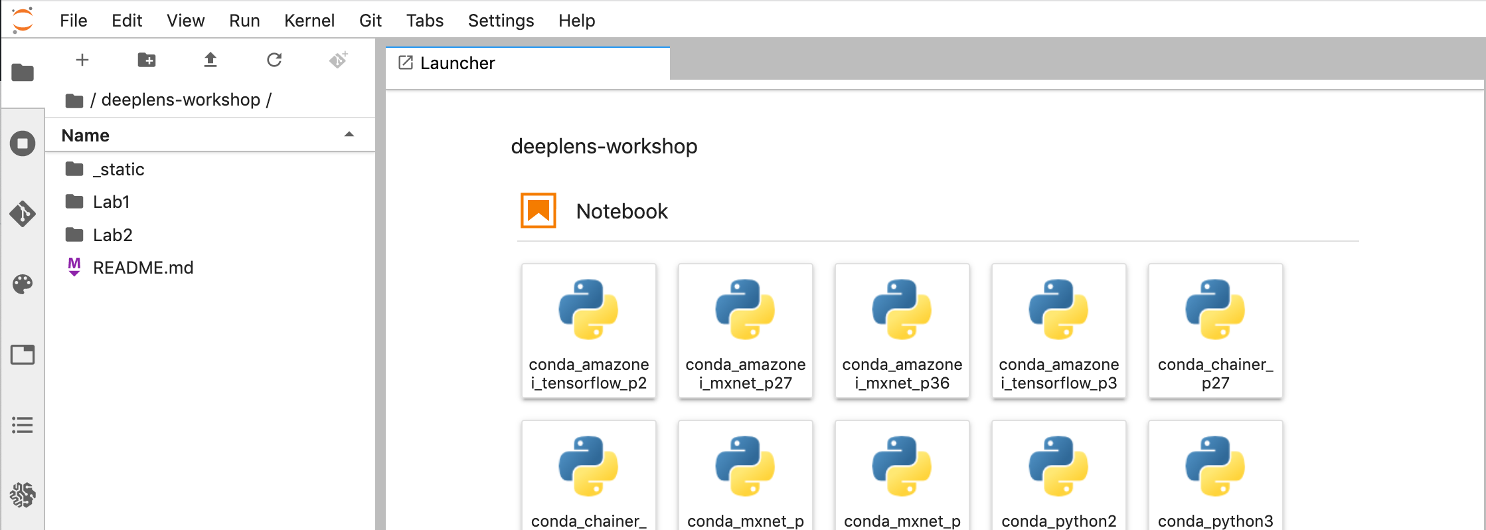
Task: Open the View menu
Action: coord(186,21)
